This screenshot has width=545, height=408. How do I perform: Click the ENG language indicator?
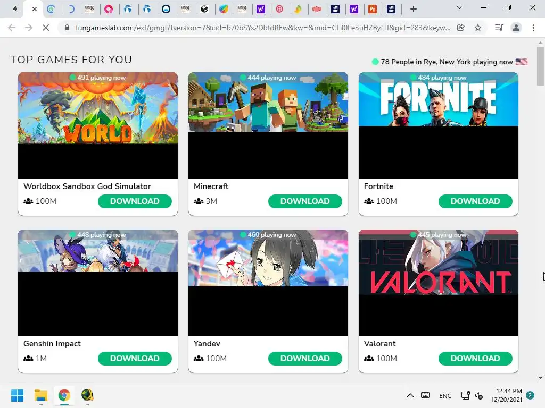[x=445, y=395]
